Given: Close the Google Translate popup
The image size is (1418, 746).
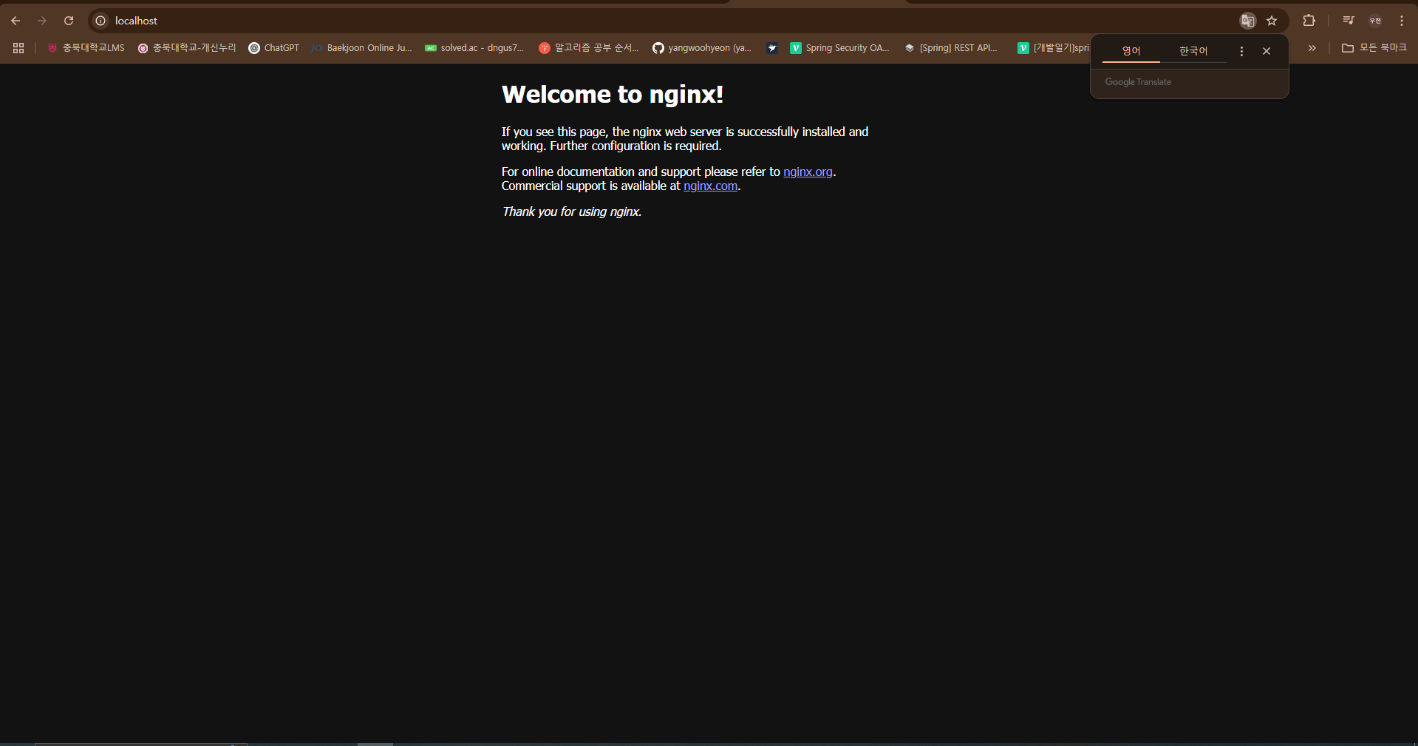Looking at the screenshot, I should pyautogui.click(x=1267, y=51).
